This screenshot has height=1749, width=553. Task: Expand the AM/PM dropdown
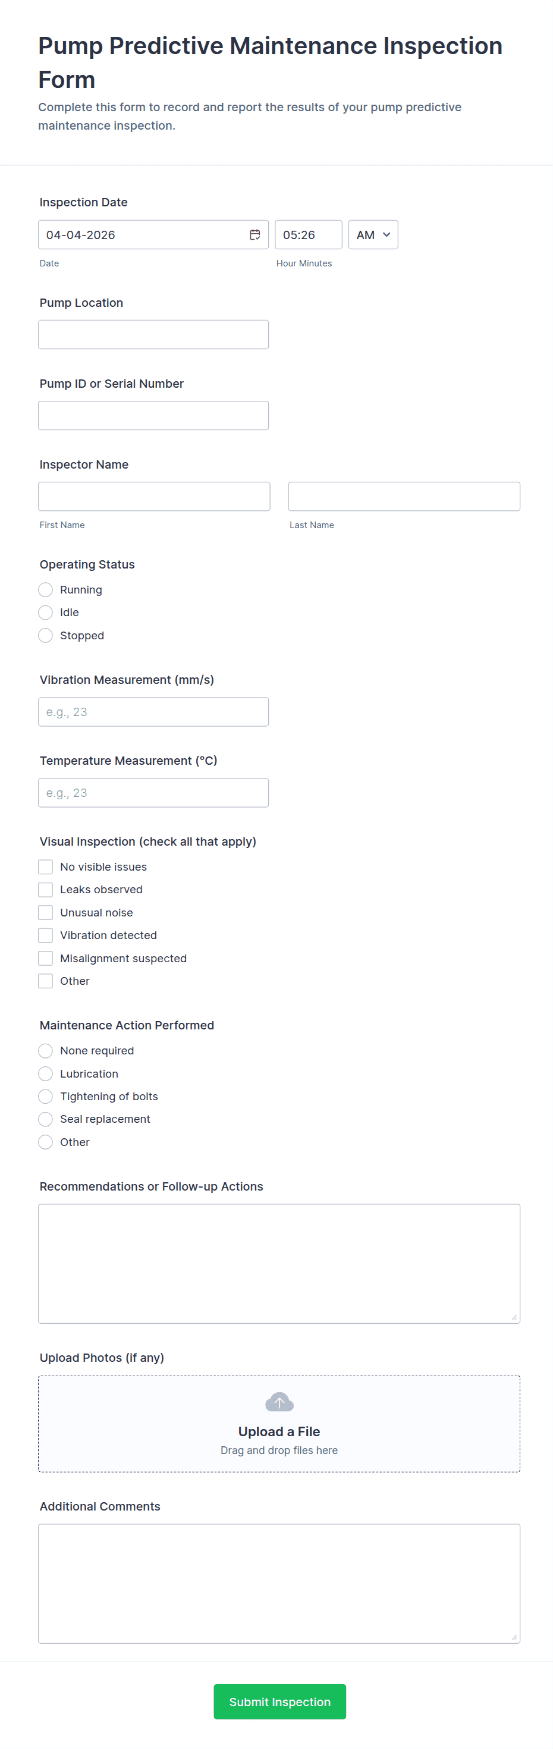point(373,235)
